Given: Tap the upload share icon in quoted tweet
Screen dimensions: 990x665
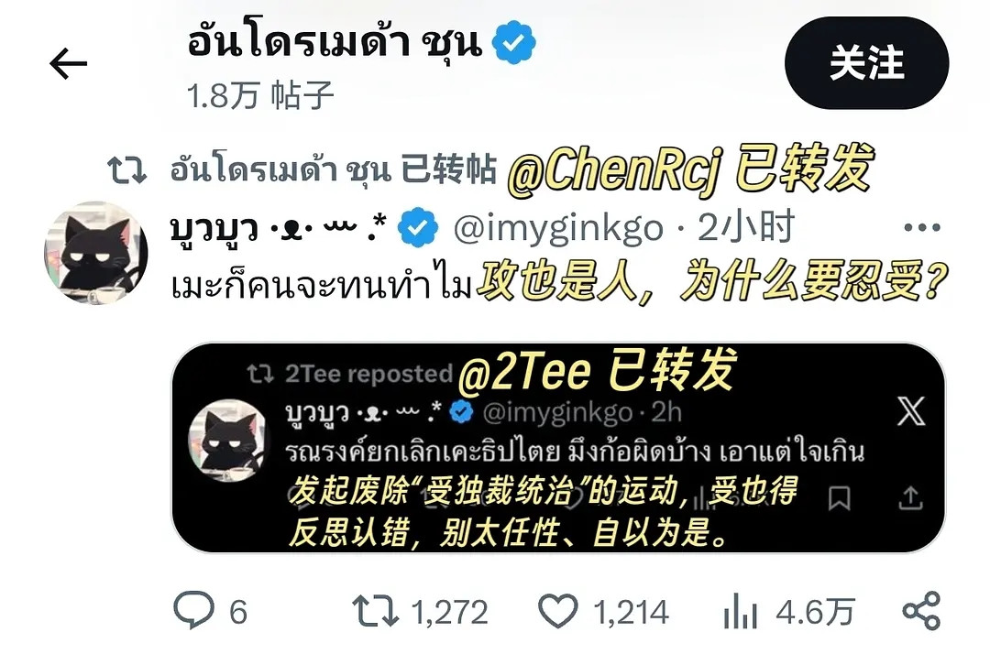Looking at the screenshot, I should coord(910,497).
